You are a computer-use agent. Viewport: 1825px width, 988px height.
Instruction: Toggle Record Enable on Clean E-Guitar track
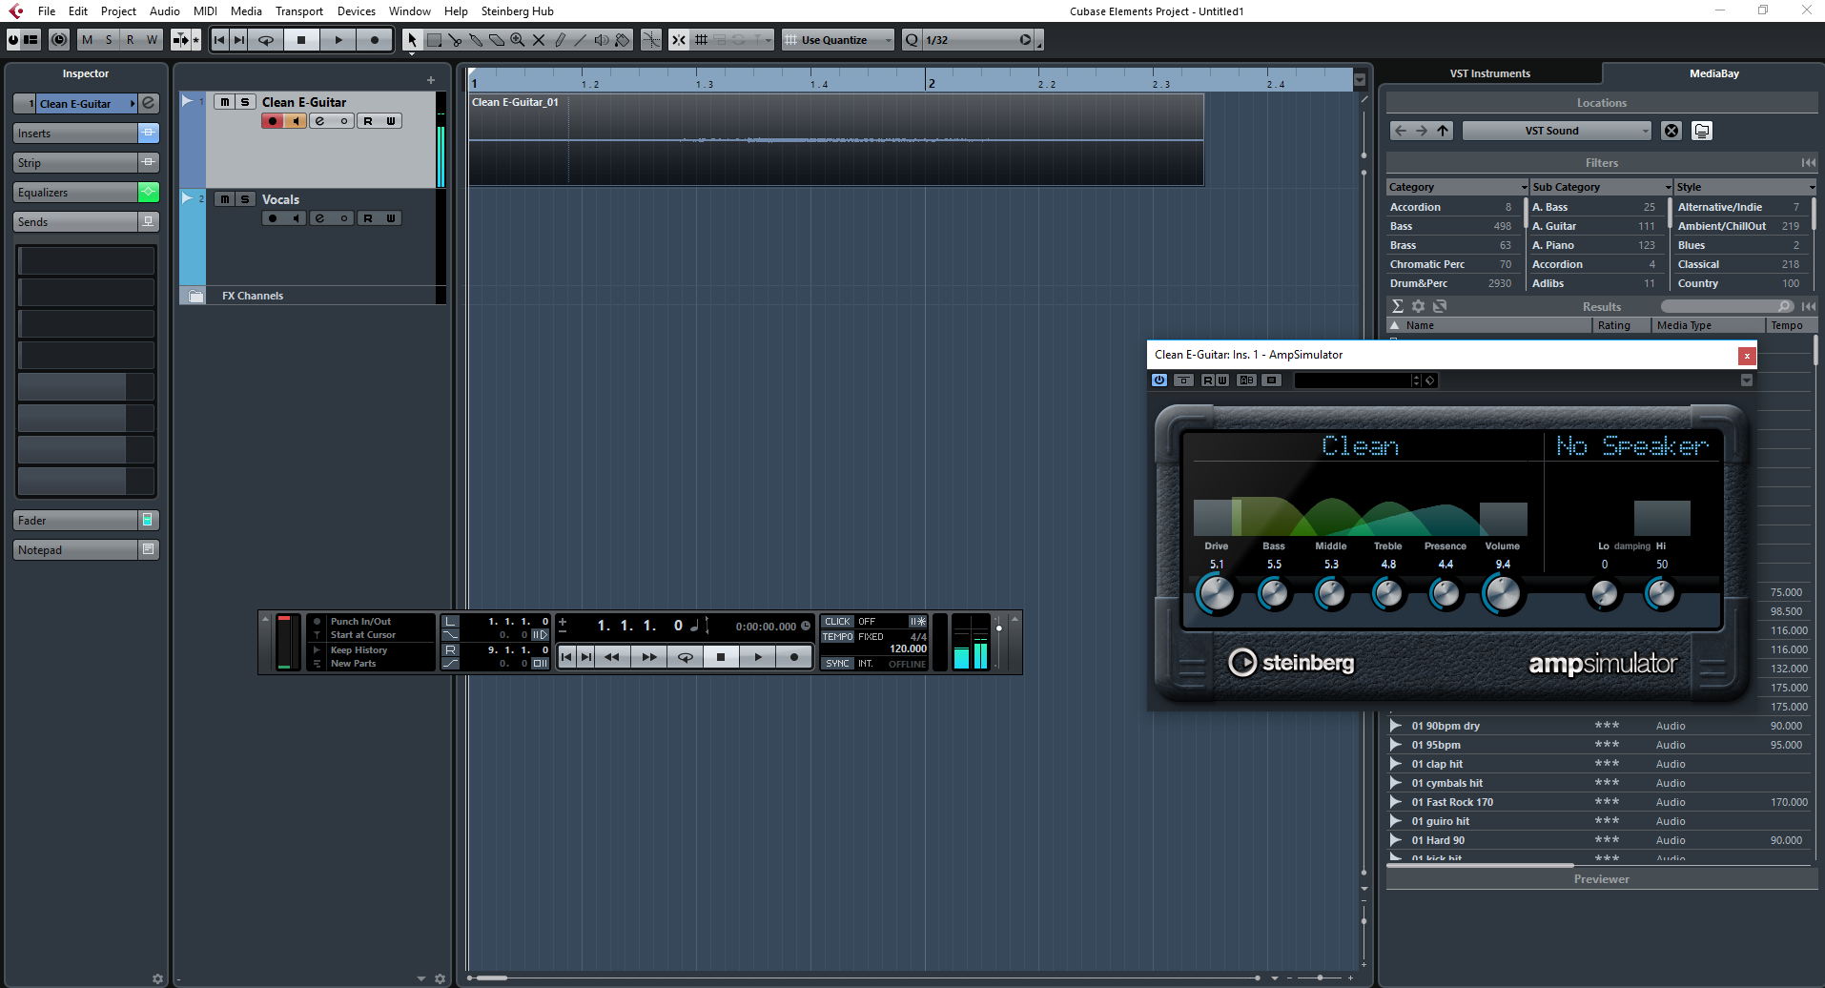pos(273,121)
